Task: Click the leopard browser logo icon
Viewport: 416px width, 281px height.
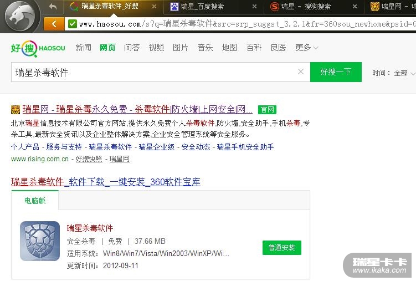Action: (x=20, y=17)
